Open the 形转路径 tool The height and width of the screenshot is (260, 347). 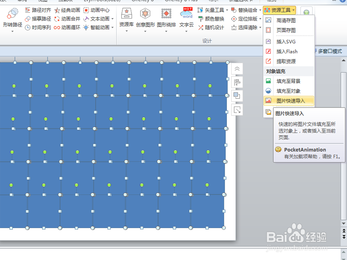(x=13, y=18)
